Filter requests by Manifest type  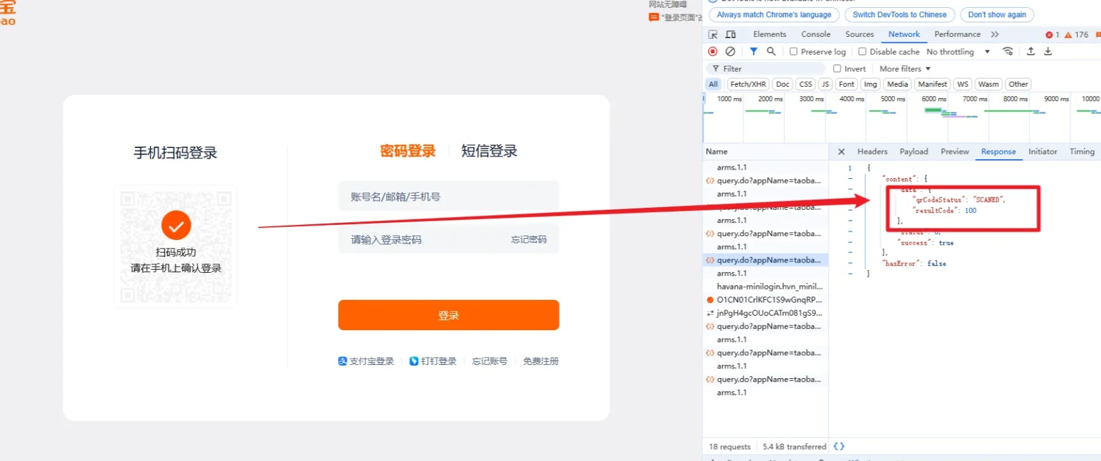coord(933,84)
